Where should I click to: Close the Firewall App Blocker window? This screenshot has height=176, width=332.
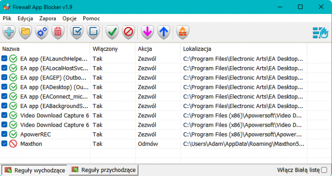click(321, 7)
